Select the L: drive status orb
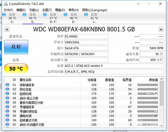 (86, 14)
